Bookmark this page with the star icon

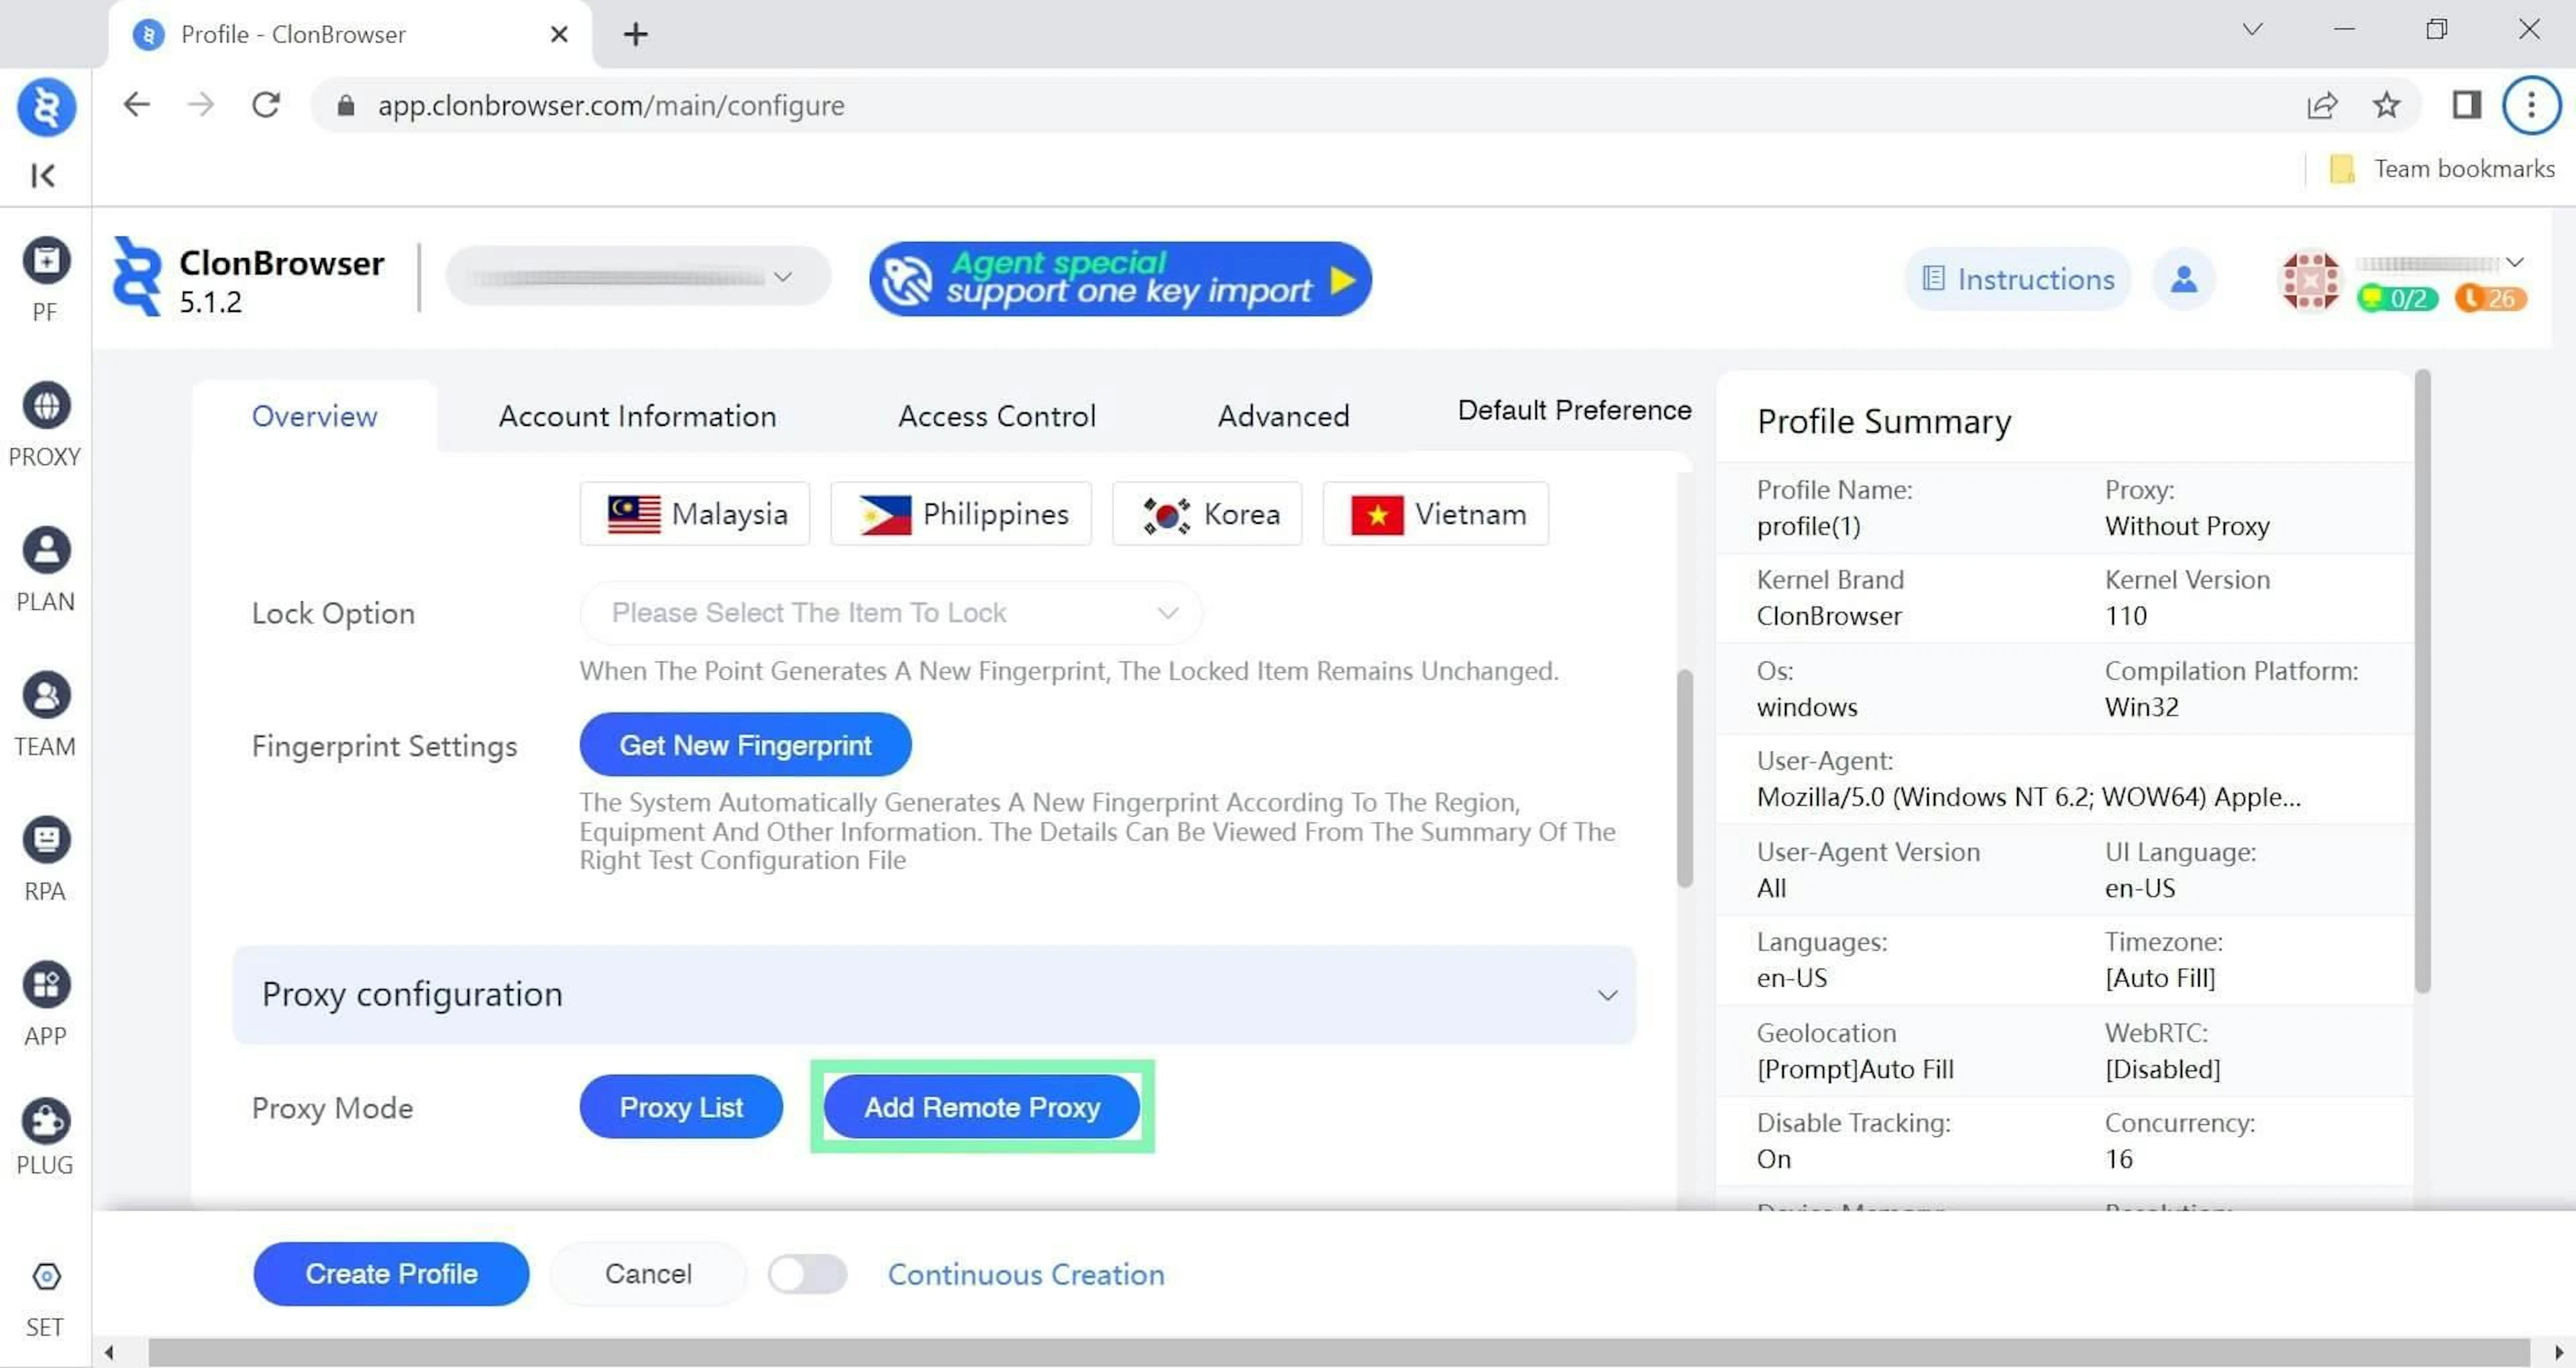tap(2387, 105)
